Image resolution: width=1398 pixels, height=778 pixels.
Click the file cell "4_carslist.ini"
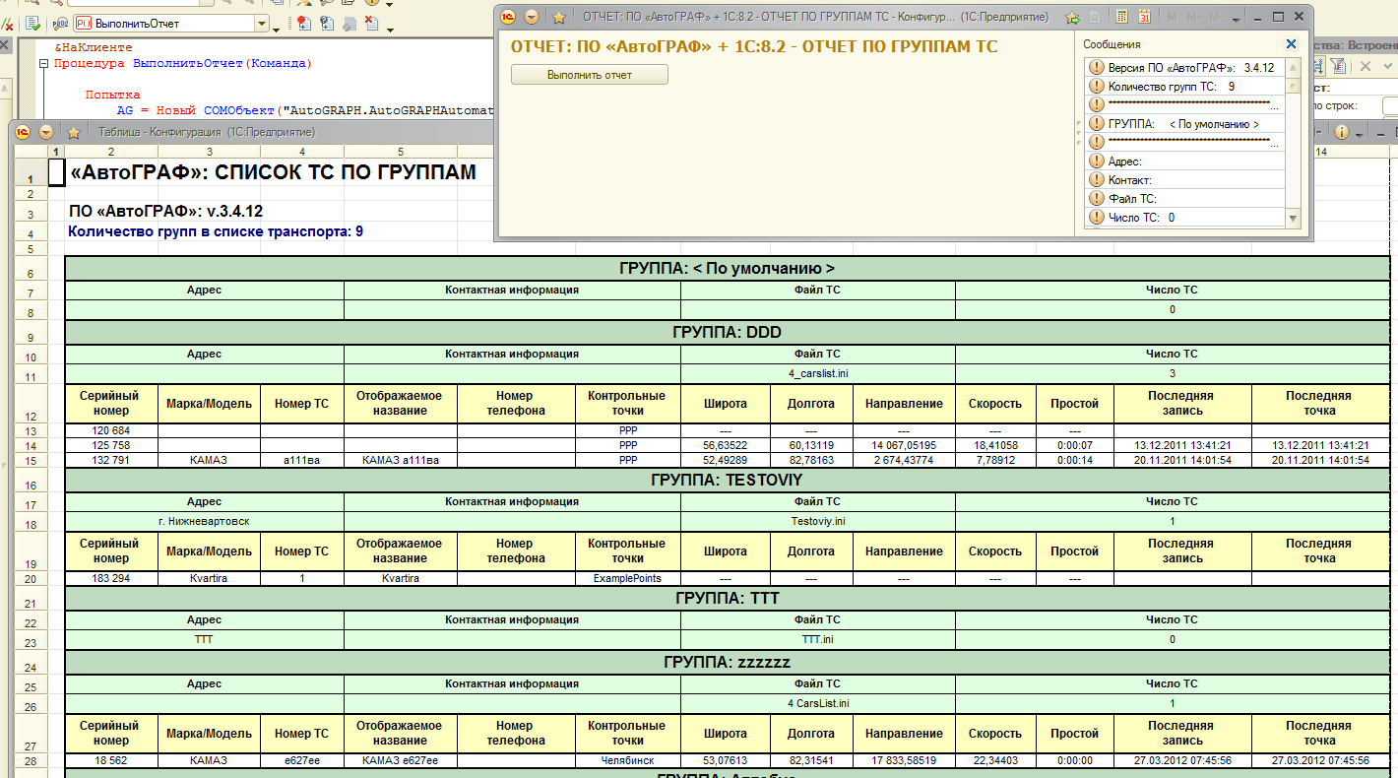[818, 374]
